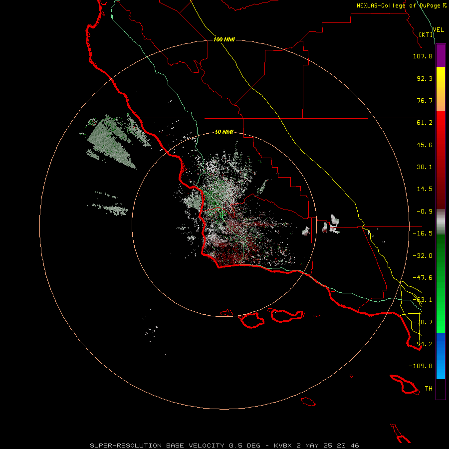
Task: Select the -47.6 scale label
Action: [423, 278]
